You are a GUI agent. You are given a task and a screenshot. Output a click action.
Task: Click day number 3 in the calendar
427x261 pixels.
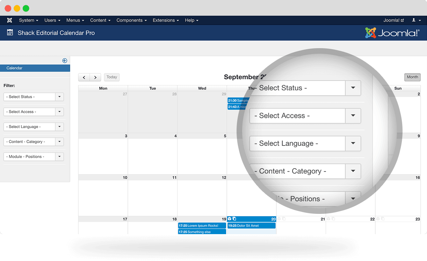point(126,136)
